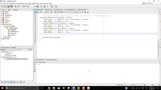161x90 pixels.
Task: Toggle Show Static Members filter in Navigator
Action: [8, 82]
